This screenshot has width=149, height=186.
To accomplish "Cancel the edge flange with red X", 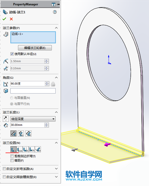I will pyautogui.click(x=11, y=19).
